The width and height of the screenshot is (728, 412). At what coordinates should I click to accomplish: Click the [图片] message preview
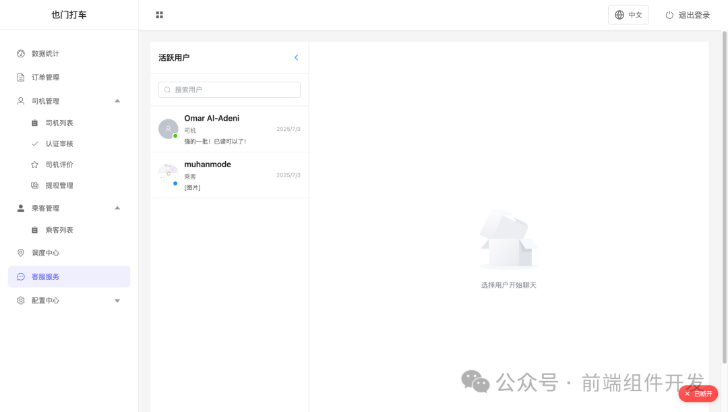(192, 187)
